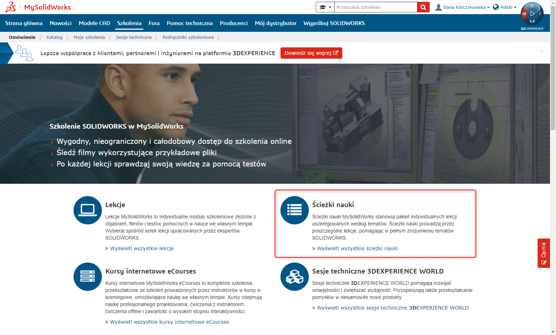Close the 3DEXPERIENCE banner with X
The width and height of the screenshot is (556, 335).
(x=541, y=52)
